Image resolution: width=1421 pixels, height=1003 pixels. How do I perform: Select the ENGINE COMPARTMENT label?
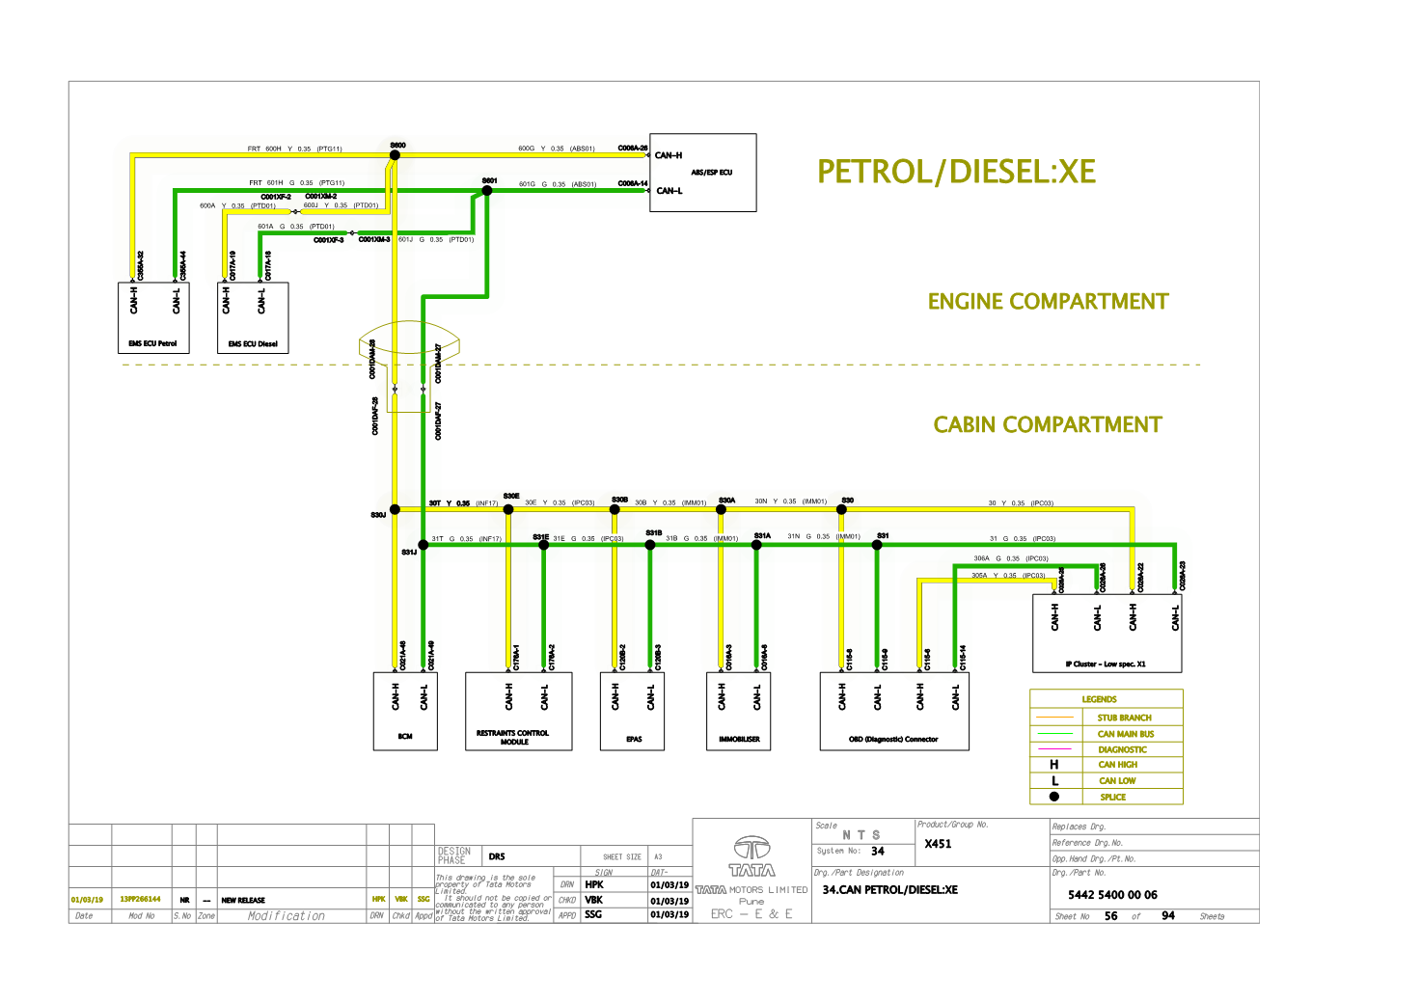coord(1048,302)
